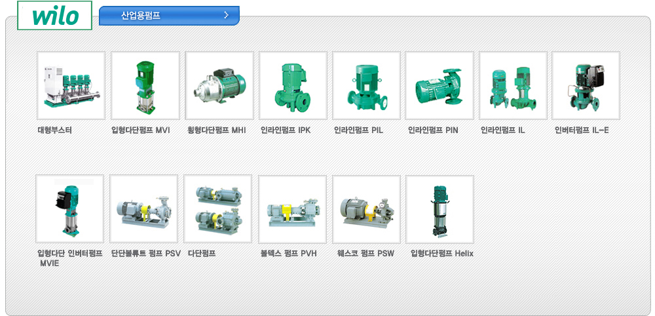Open the 인버터펌프 IL-E product image
The width and height of the screenshot is (655, 316).
coord(586,85)
